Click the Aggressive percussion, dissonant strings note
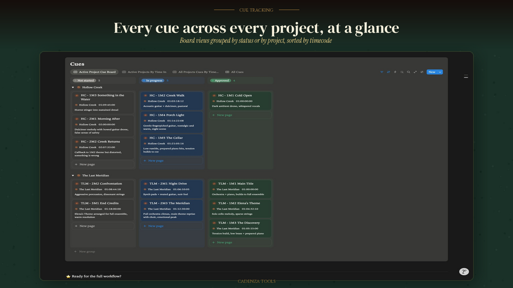This screenshot has width=513, height=288. (x=100, y=194)
